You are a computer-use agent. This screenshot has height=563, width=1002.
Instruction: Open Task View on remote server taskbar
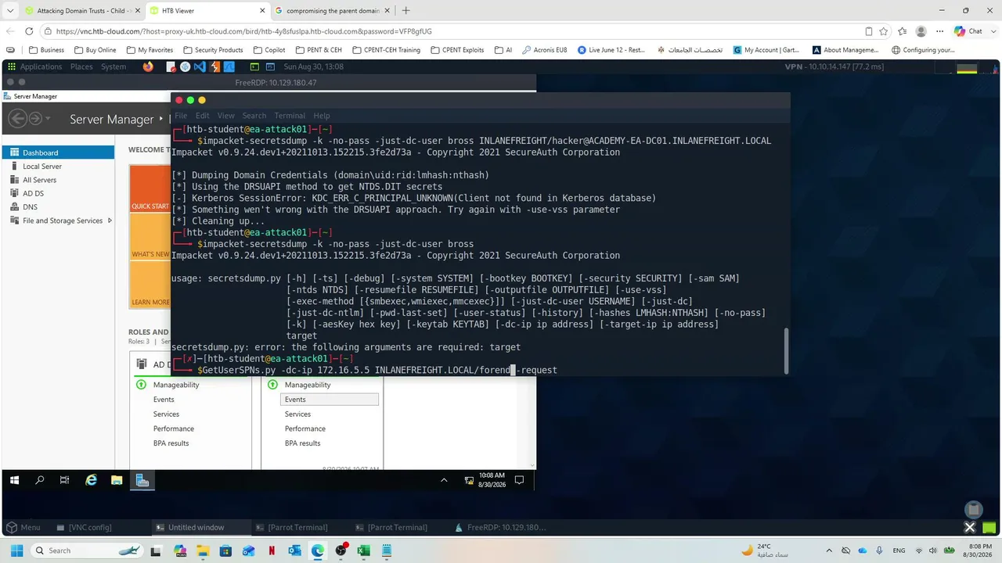tap(65, 480)
